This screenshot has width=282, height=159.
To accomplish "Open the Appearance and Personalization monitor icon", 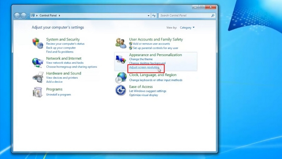I will pyautogui.click(x=121, y=59).
